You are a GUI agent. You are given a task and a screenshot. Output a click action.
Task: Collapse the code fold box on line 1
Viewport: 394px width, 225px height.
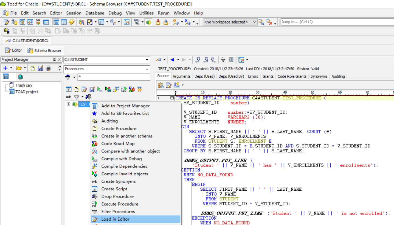[172, 98]
